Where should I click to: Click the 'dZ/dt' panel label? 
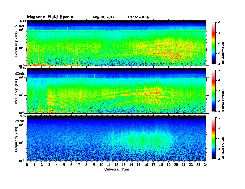20,121
